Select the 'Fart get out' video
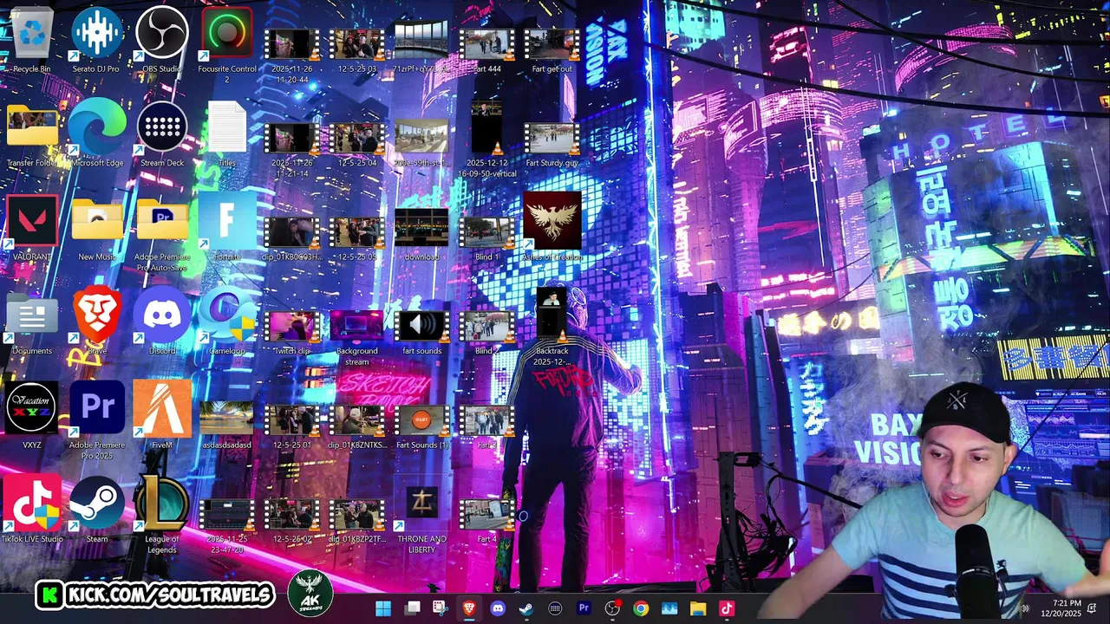Screen dimensions: 1110x624 (x=552, y=51)
